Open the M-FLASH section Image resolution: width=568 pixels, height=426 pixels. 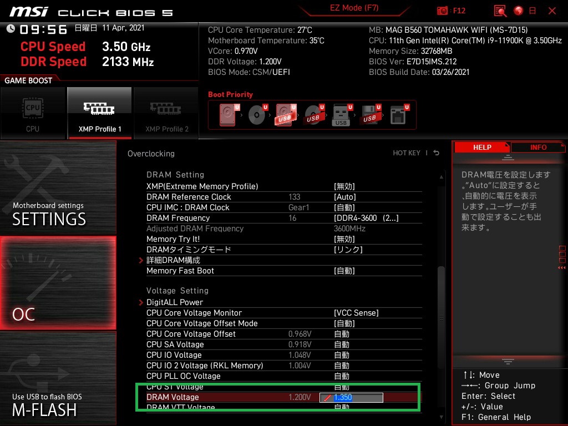point(58,378)
